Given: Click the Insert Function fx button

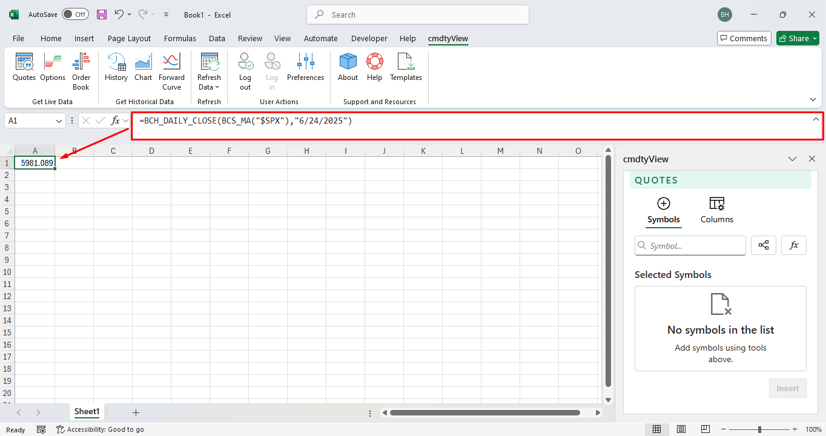Looking at the screenshot, I should pyautogui.click(x=115, y=121).
